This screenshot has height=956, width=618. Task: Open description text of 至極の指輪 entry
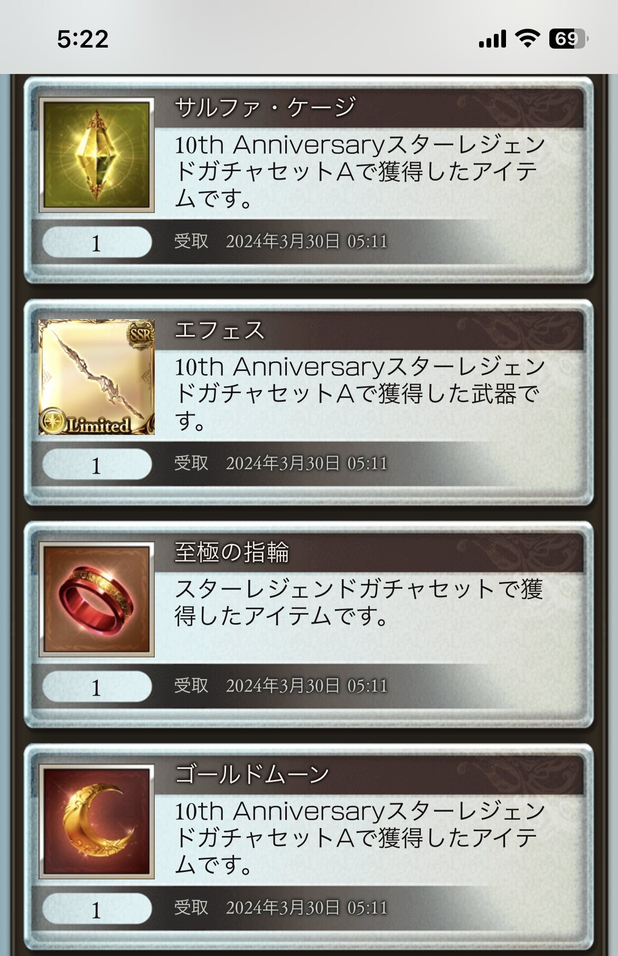click(359, 602)
